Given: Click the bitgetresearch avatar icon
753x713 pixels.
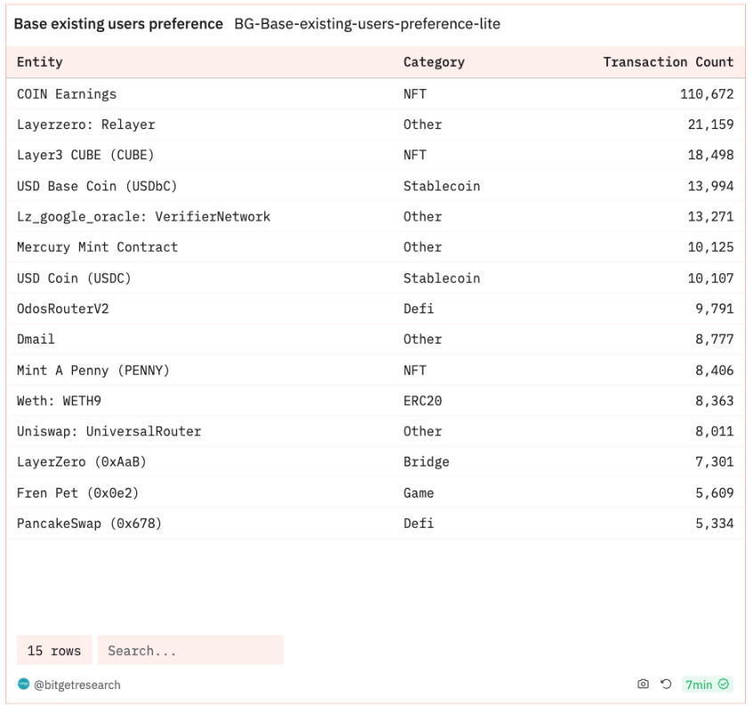Looking at the screenshot, I should 23,685.
